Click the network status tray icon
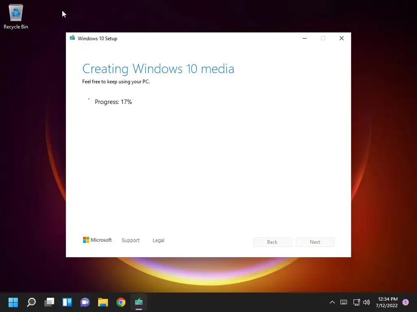Screen dimensions: 417x312 coord(356,302)
